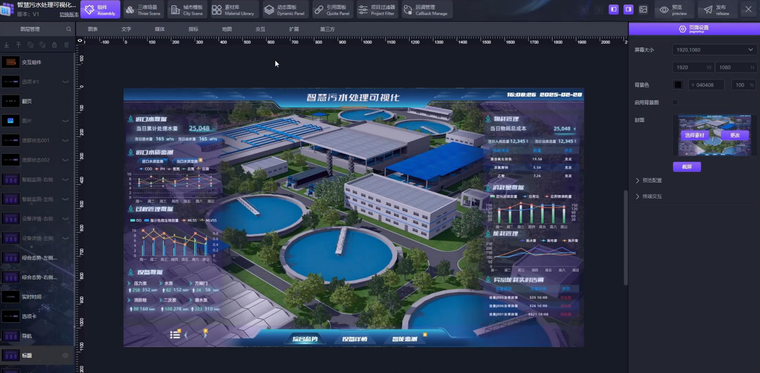Show the hidden 图片 layer
This screenshot has height=373, width=760.
click(65, 121)
